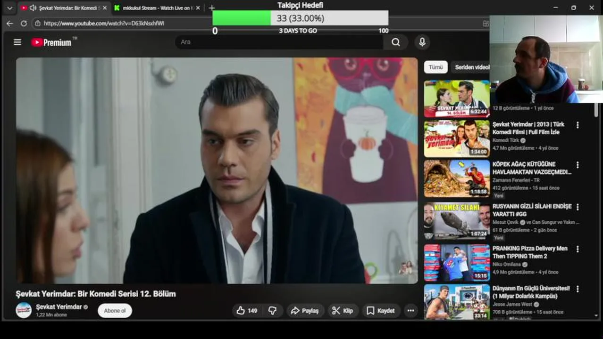The width and height of the screenshot is (603, 339).
Task: Open Şevkat Yerimdar channel name link
Action: [x=59, y=307]
